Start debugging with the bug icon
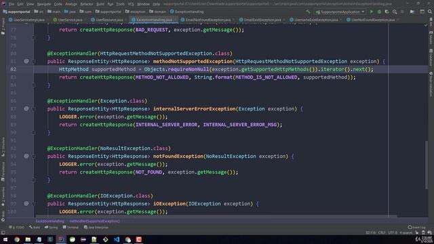Screen dimensions: 434x244 (379, 12)
